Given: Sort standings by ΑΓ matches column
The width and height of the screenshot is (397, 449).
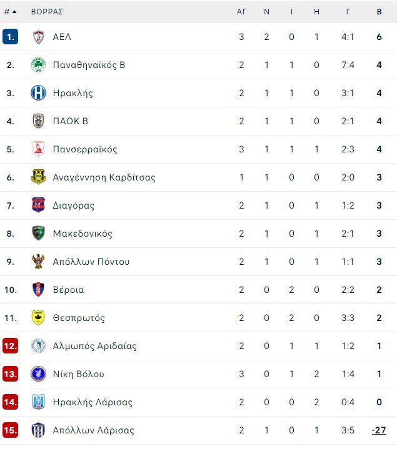Looking at the screenshot, I should point(241,11).
